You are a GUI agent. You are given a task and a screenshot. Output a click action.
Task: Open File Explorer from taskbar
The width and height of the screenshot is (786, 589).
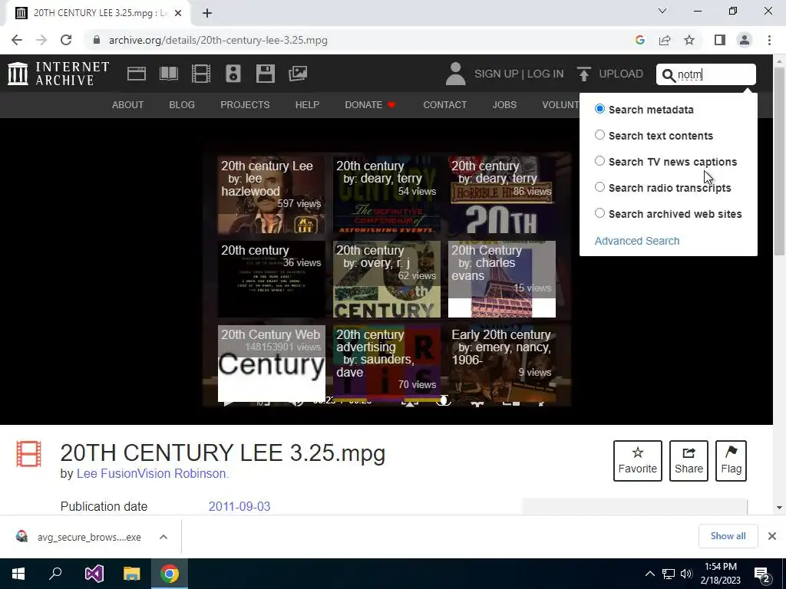(x=132, y=574)
